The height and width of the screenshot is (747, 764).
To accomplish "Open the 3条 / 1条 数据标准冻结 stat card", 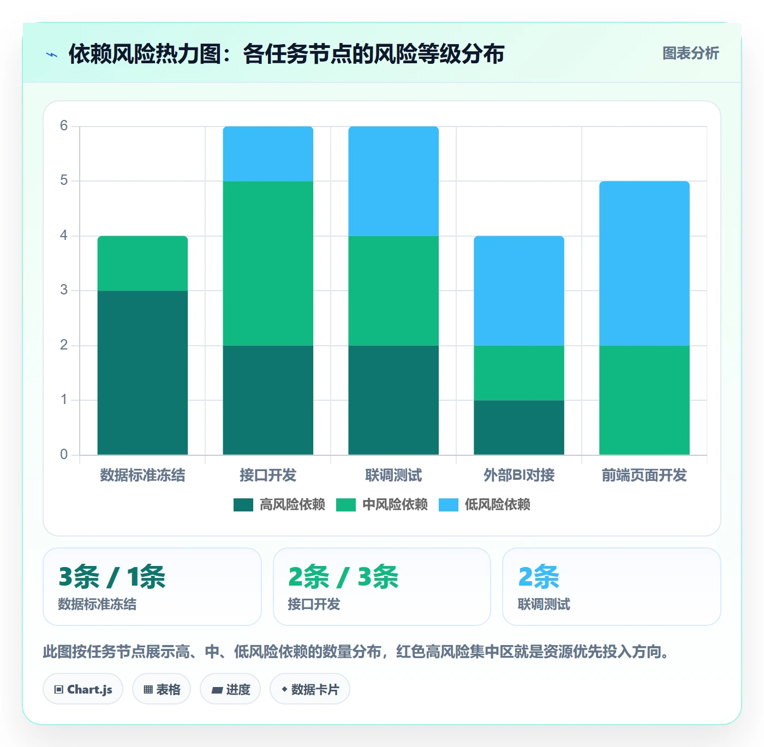I will click(x=152, y=587).
